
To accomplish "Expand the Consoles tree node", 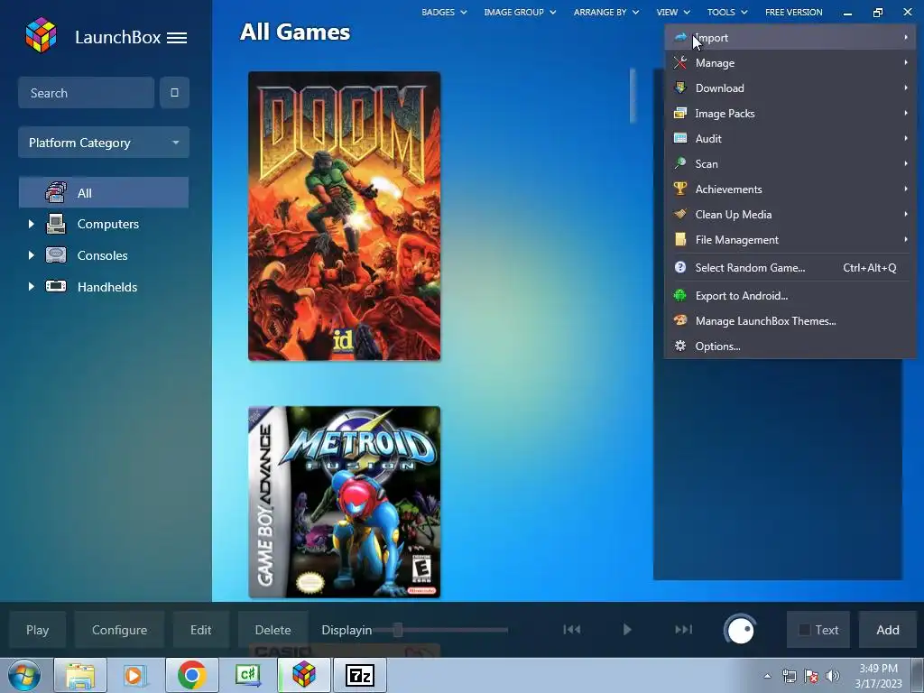I will (x=32, y=255).
